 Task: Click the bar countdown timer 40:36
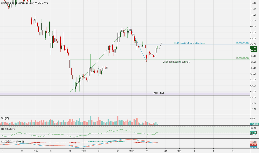pos(253,51)
